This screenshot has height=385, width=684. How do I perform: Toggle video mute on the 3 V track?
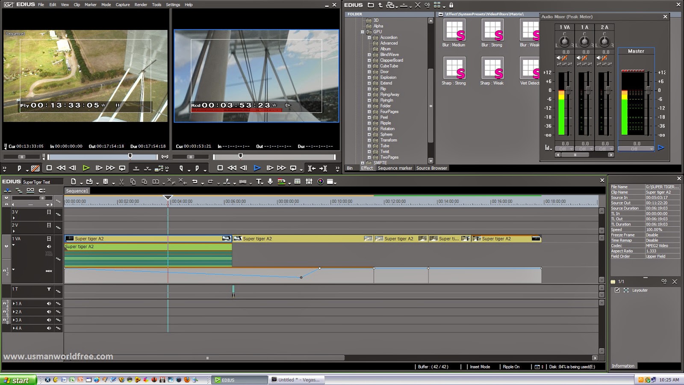point(49,212)
